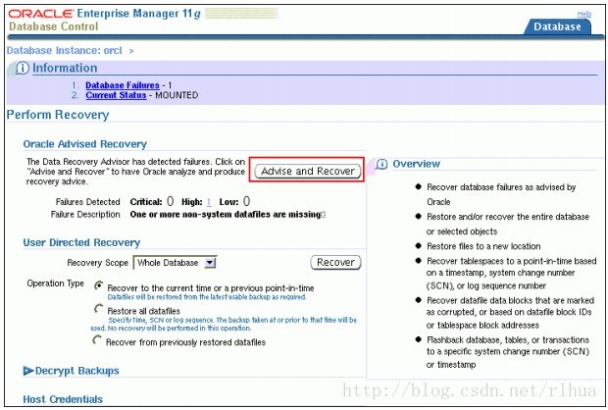The height and width of the screenshot is (410, 608).
Task: Open the Help link
Action: [583, 14]
